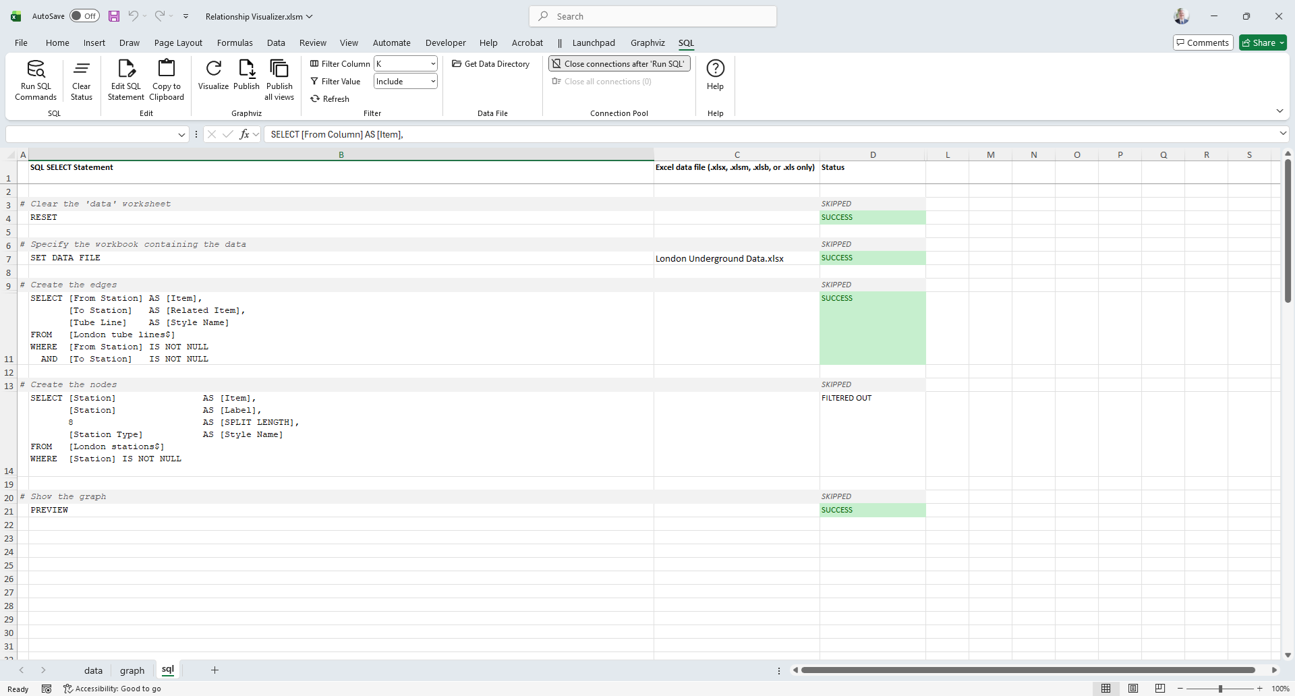Expand the Name Box dropdown
Image resolution: width=1295 pixels, height=696 pixels.
tap(181, 135)
